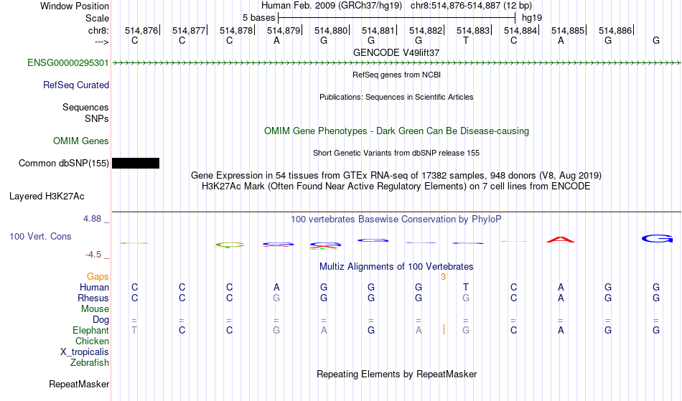Click the 4.88 upper conservation scale value
682x401 pixels.
pos(92,219)
